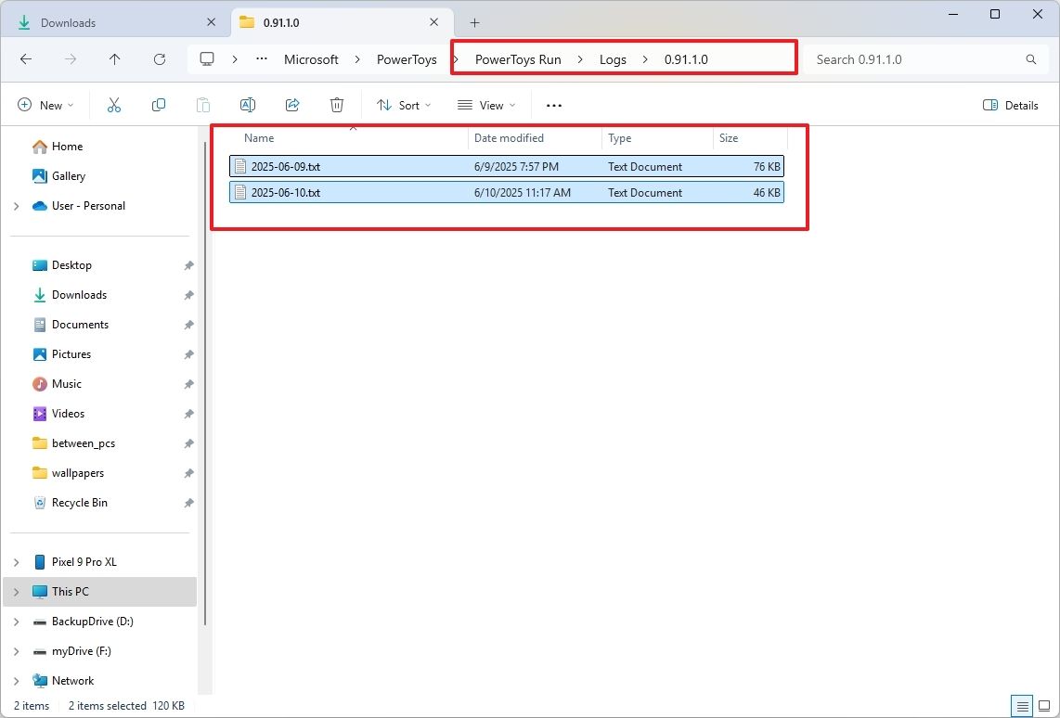Toggle the Details pane
Screen dimensions: 1060x718
tap(1010, 105)
